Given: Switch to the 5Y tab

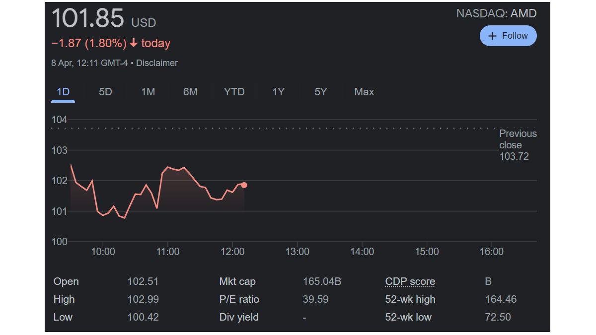Looking at the screenshot, I should 321,92.
